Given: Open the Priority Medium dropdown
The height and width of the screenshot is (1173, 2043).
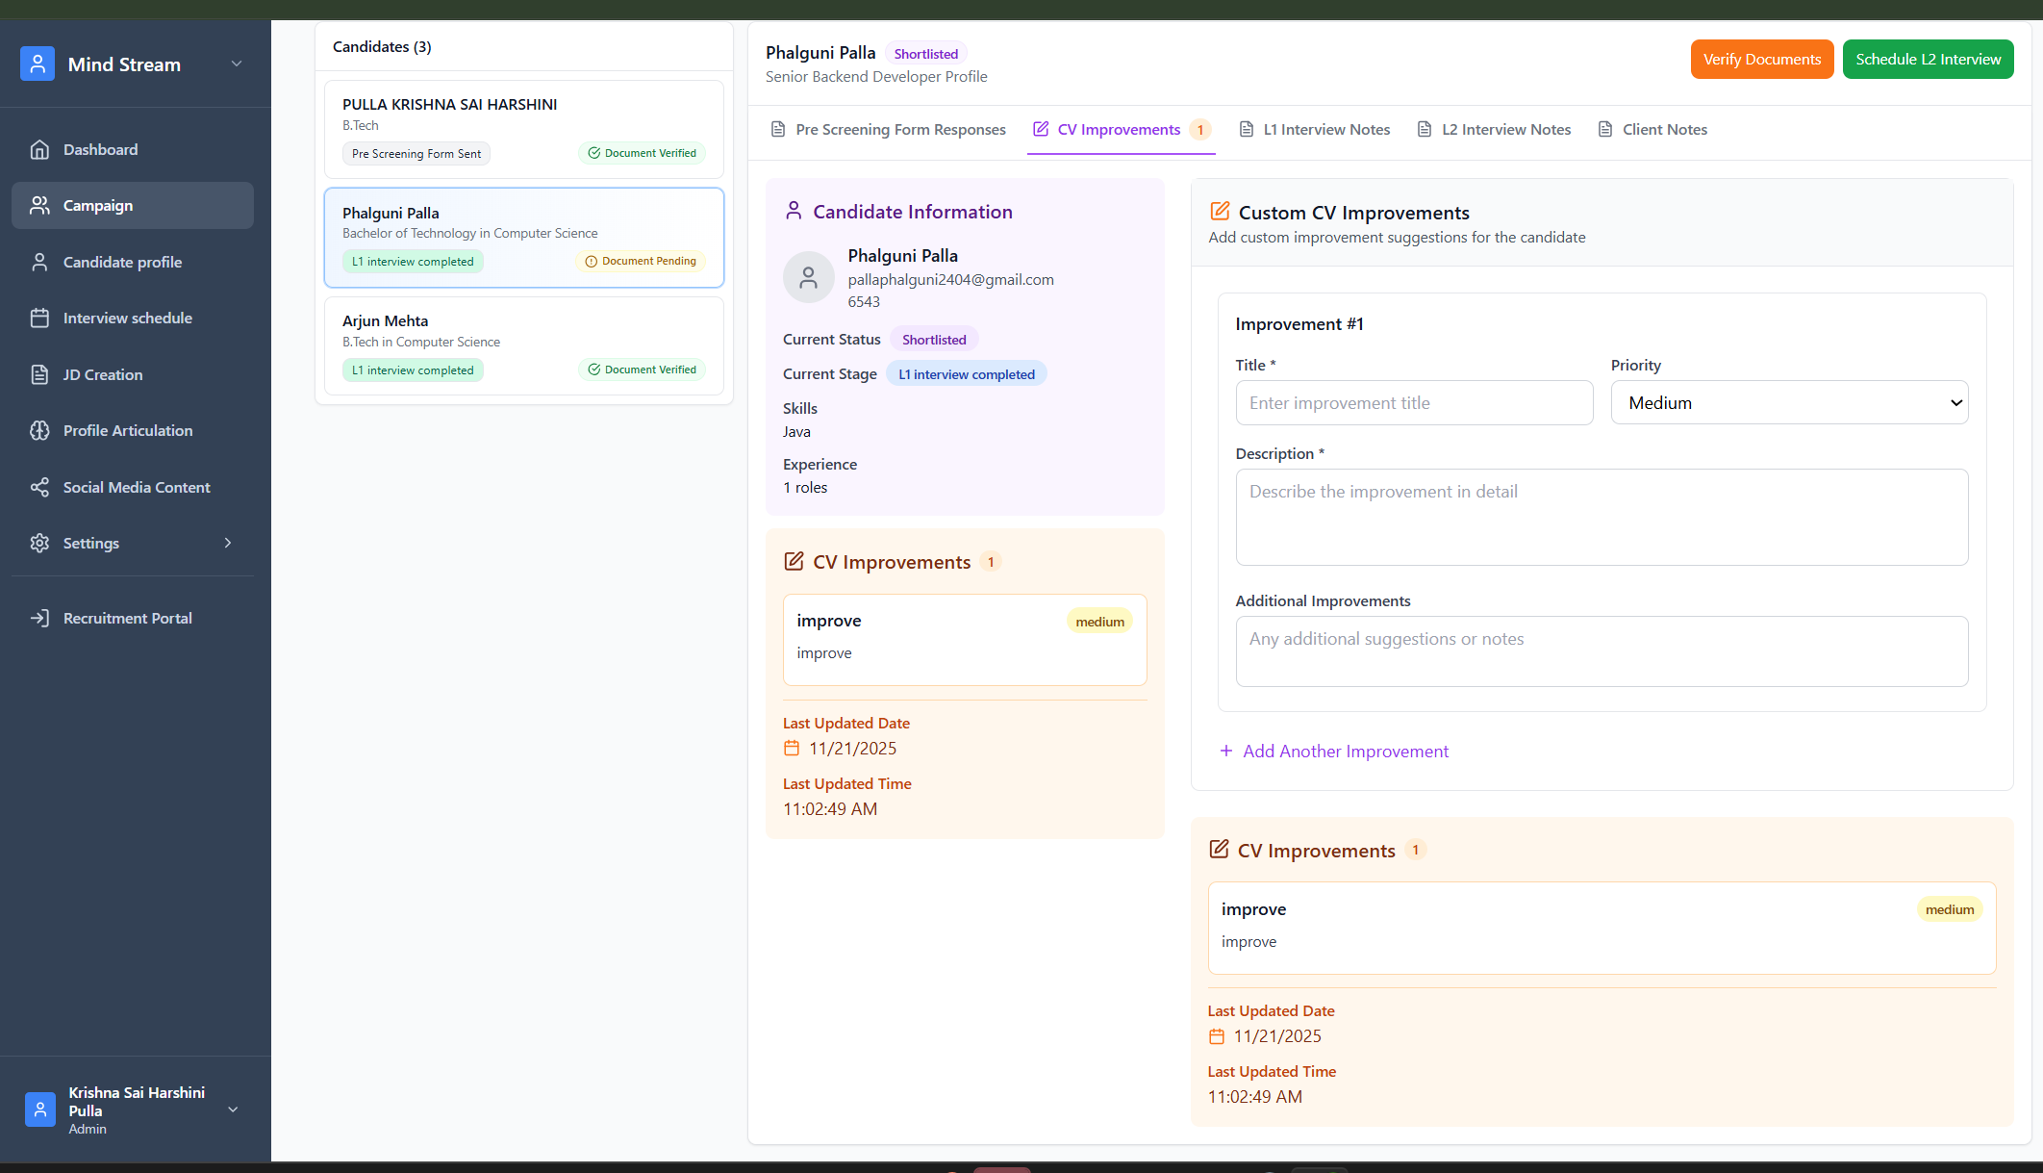Looking at the screenshot, I should (x=1789, y=403).
